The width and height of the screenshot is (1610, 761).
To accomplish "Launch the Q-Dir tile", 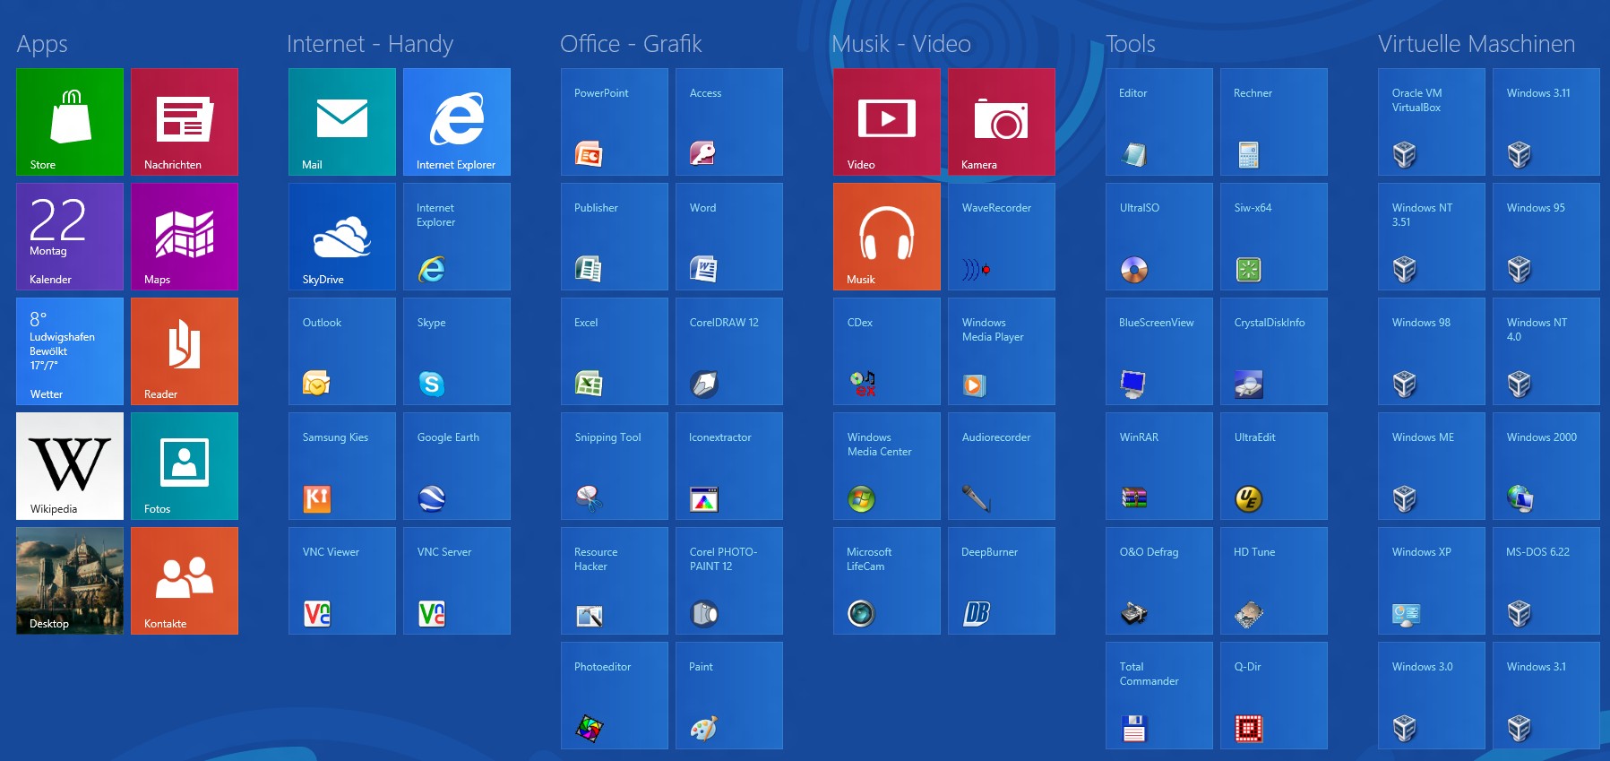I will coord(1274,696).
